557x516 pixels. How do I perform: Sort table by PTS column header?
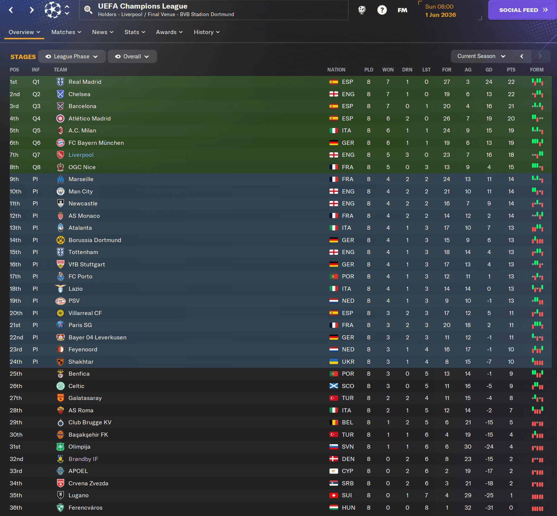coord(511,70)
